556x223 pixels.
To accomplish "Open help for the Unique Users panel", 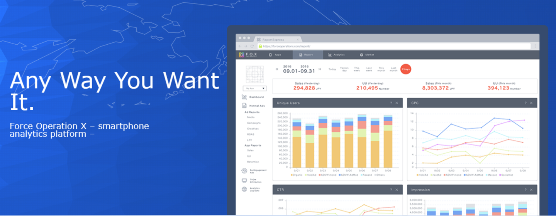I will click(x=391, y=103).
